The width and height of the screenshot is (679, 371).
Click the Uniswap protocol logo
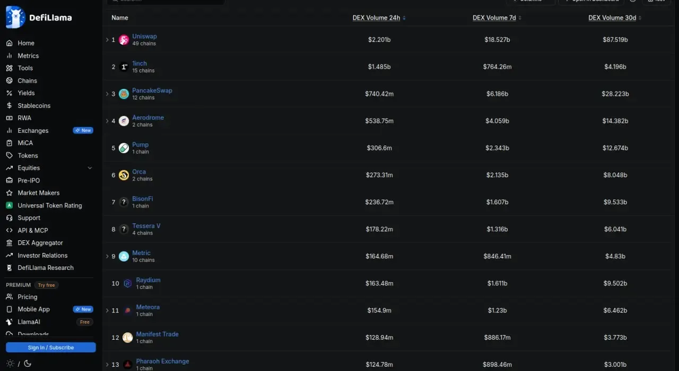pos(124,40)
